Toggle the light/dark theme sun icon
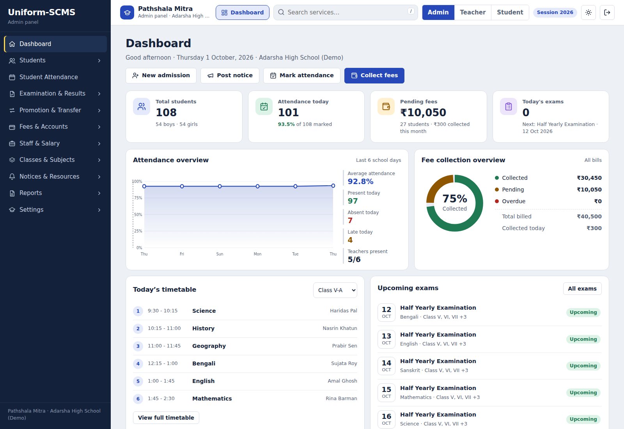This screenshot has height=429, width=624. pyautogui.click(x=589, y=12)
